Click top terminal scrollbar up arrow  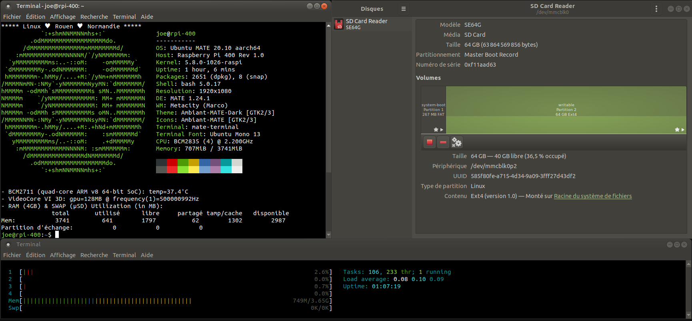(329, 26)
